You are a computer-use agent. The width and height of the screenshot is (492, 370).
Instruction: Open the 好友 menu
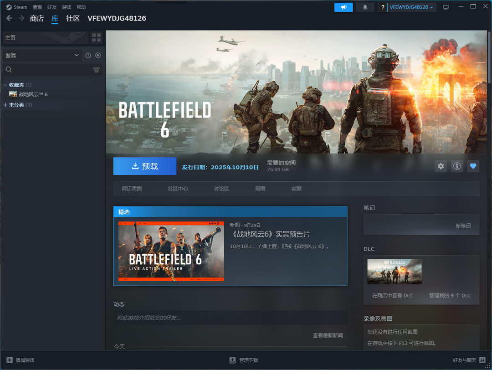[x=52, y=7]
